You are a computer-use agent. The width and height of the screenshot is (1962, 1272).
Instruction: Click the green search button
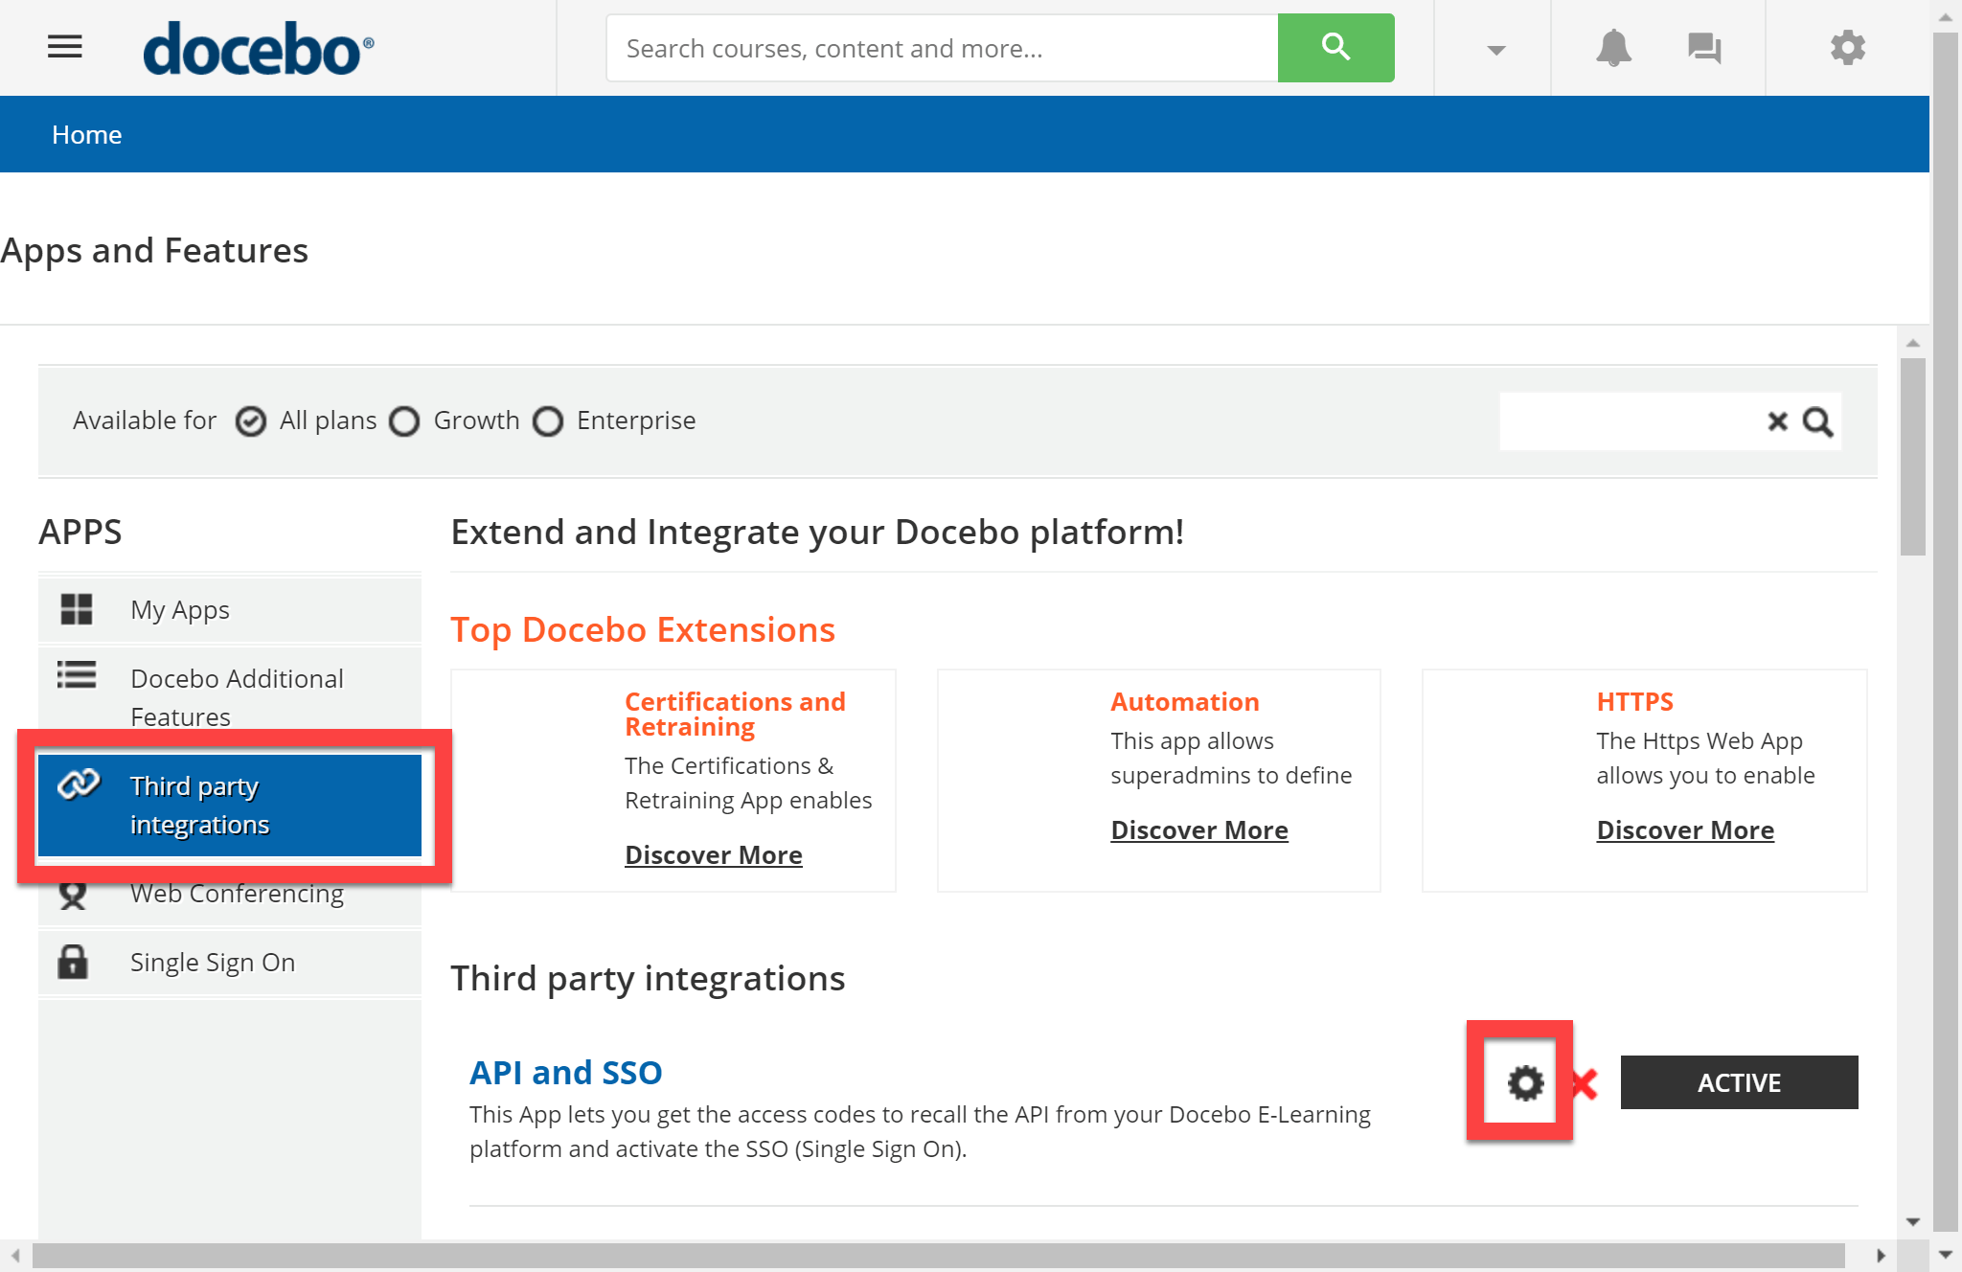click(1335, 48)
